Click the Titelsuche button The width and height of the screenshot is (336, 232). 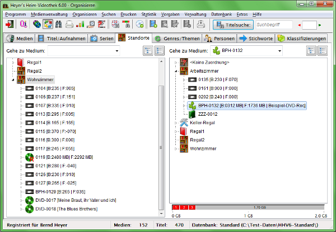(232, 25)
